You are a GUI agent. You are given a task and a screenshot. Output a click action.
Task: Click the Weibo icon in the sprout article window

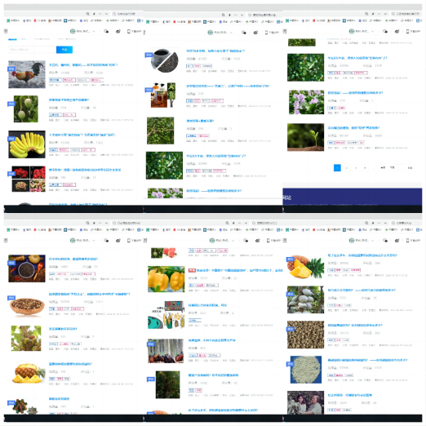click(397, 32)
